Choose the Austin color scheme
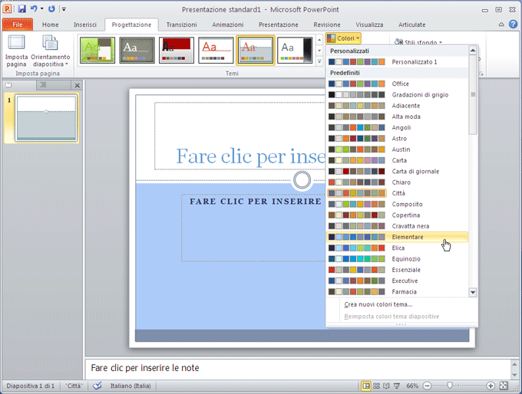This screenshot has height=394, width=522. [x=397, y=149]
